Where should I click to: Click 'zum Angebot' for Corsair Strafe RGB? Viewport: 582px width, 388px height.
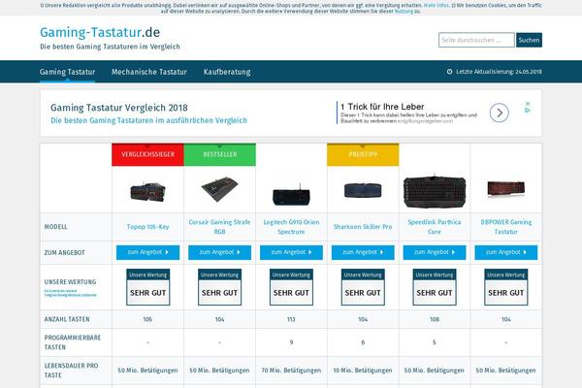pos(220,252)
